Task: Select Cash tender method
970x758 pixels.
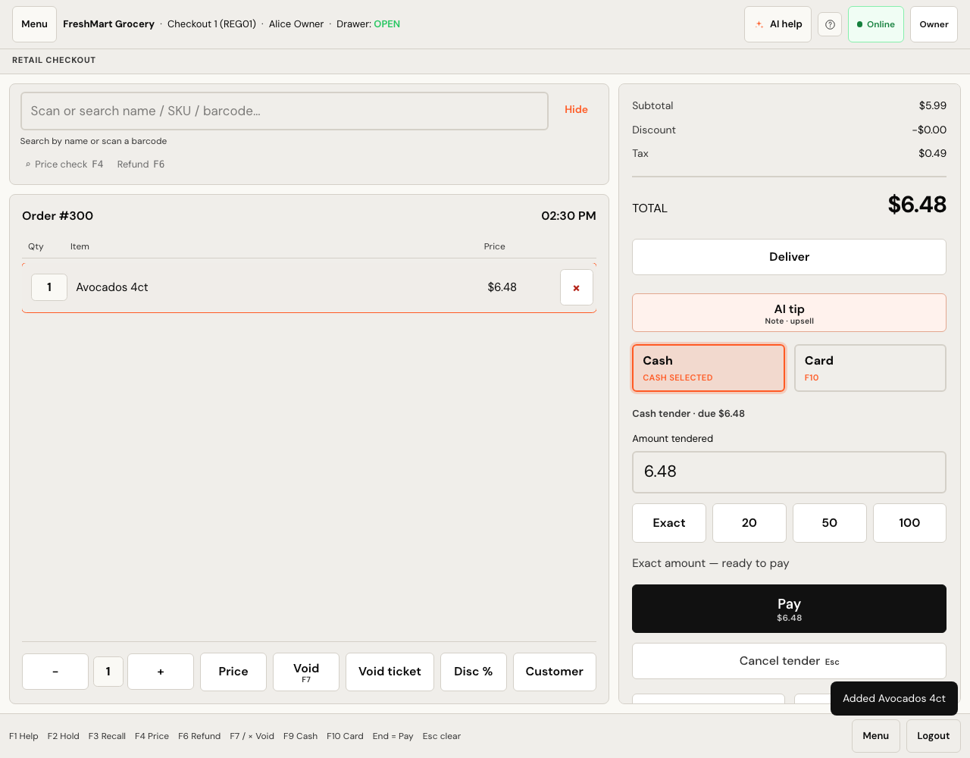Action: click(x=709, y=368)
